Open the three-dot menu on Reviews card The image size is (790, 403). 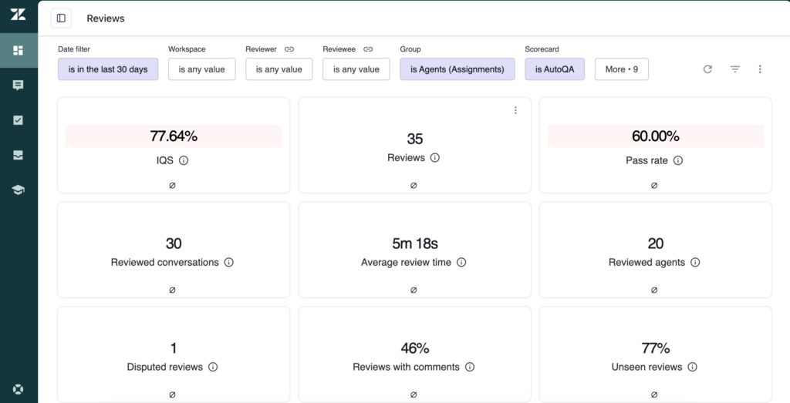515,110
